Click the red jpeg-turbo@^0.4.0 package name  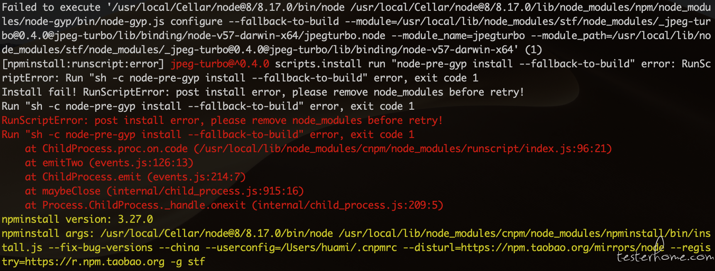pyautogui.click(x=220, y=64)
